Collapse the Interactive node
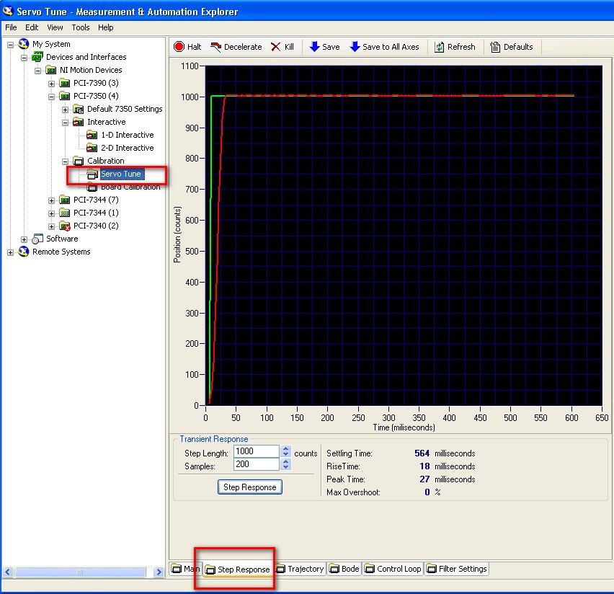 coord(66,123)
